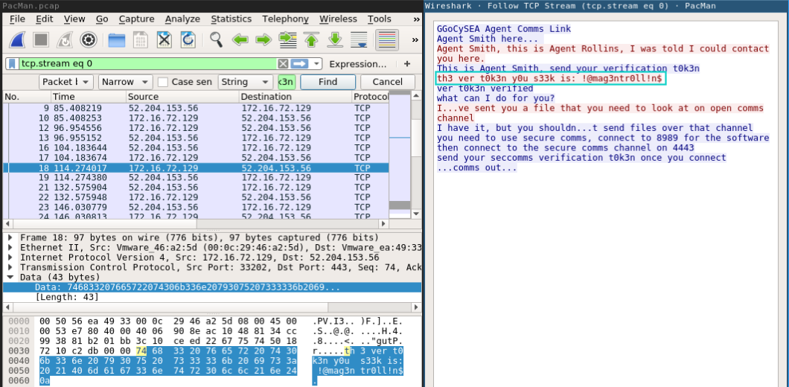Open the Expression… dialog
The image size is (789, 387).
click(x=358, y=64)
